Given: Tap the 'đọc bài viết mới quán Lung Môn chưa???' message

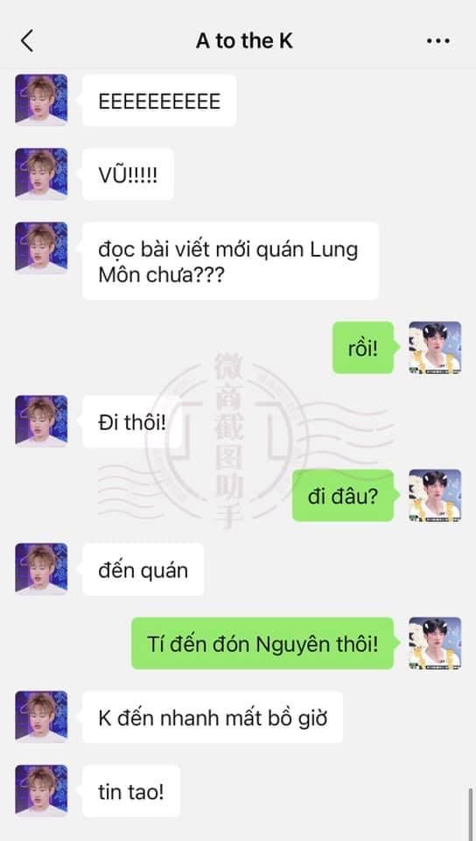Looking at the screenshot, I should click(230, 261).
